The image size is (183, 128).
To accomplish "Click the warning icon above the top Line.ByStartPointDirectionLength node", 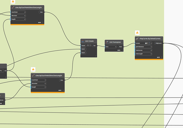I will tap(13, 1).
